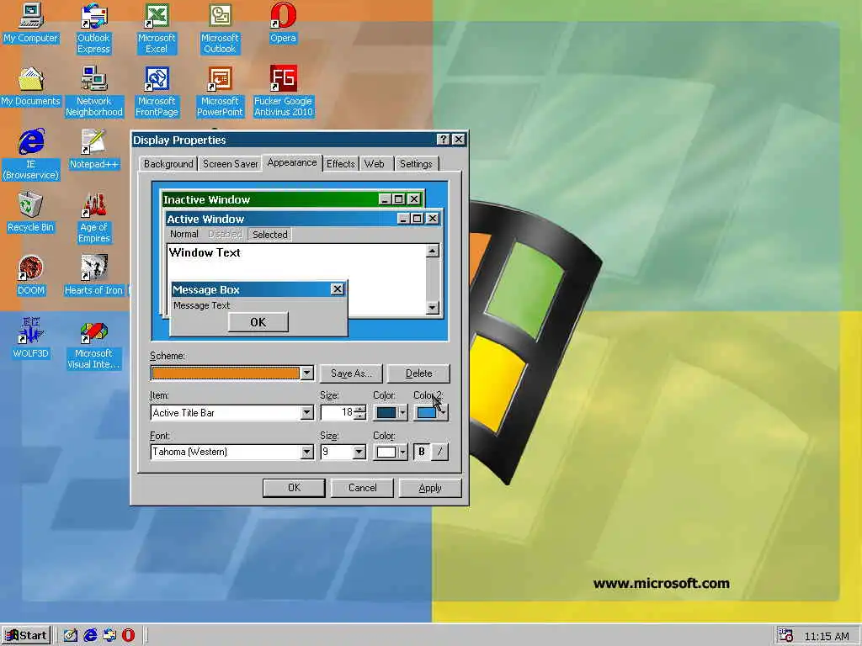
Task: Select the Microsoft Outlook desktop icon
Action: coord(220,29)
